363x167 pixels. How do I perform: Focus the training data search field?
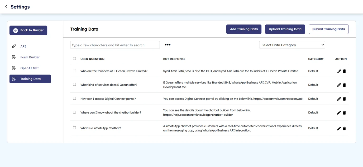(x=115, y=45)
